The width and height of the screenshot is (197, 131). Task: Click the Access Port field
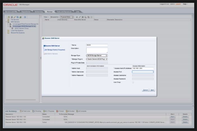click(x=143, y=72)
